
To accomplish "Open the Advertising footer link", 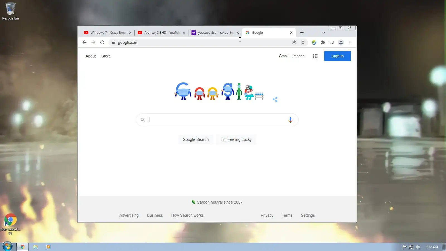I will pyautogui.click(x=129, y=215).
